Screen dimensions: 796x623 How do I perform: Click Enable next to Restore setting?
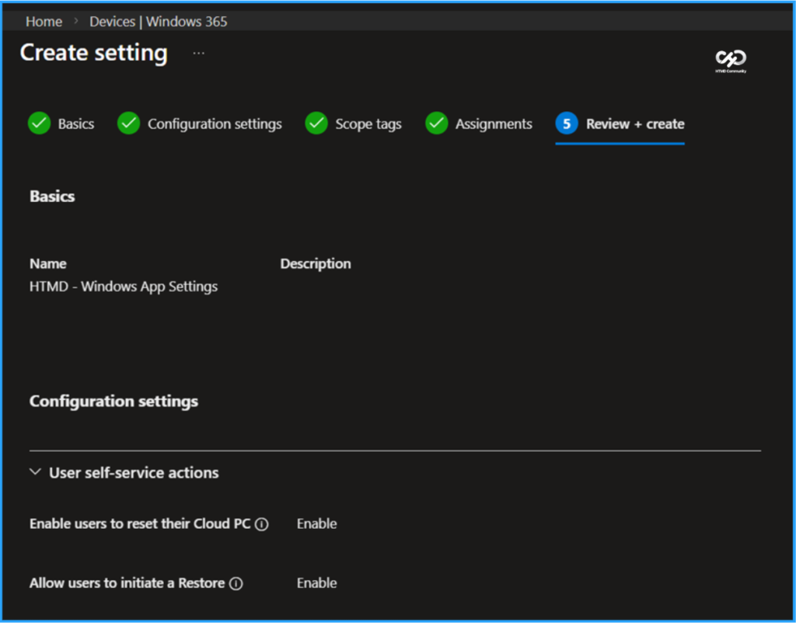pos(316,583)
